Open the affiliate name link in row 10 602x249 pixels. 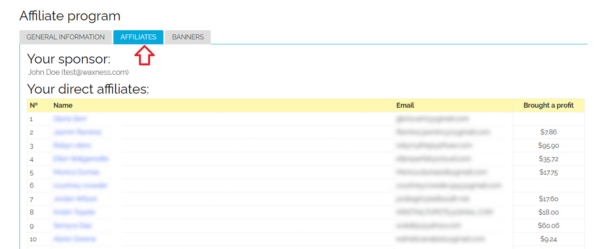tap(74, 239)
